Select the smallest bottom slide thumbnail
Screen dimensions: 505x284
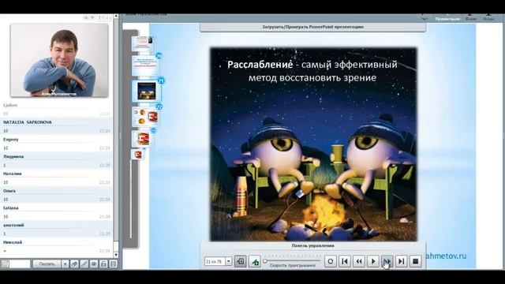[x=138, y=155]
